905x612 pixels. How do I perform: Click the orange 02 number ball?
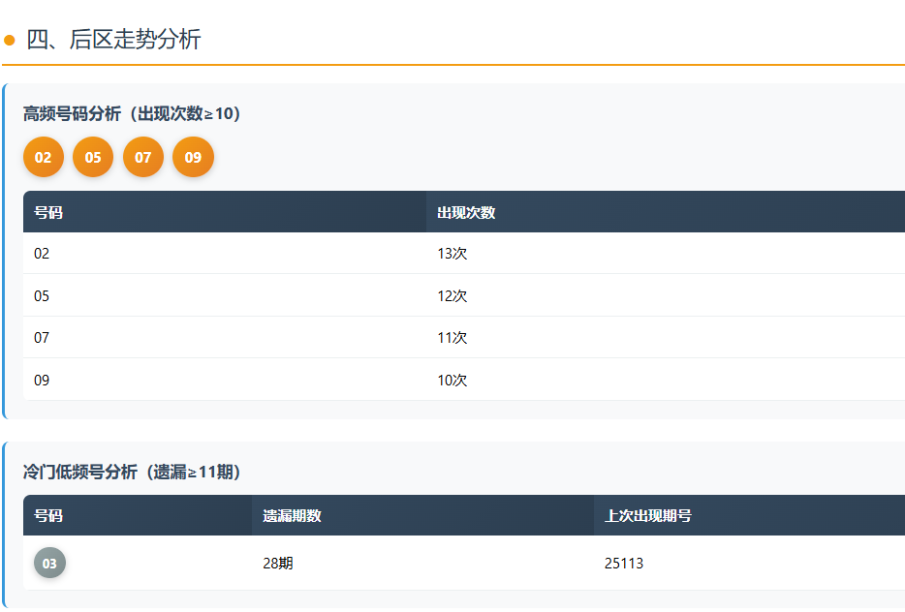click(x=44, y=157)
